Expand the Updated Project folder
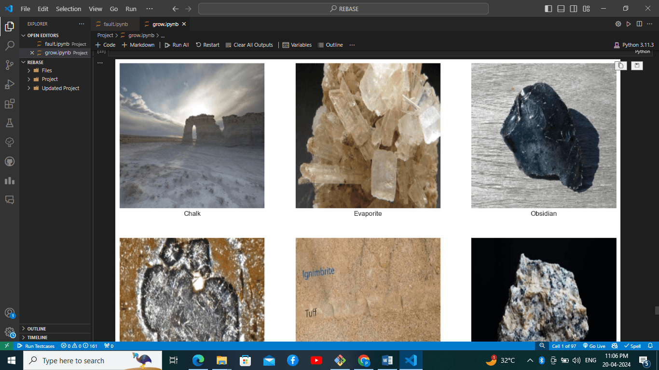This screenshot has width=659, height=370. tap(55, 88)
